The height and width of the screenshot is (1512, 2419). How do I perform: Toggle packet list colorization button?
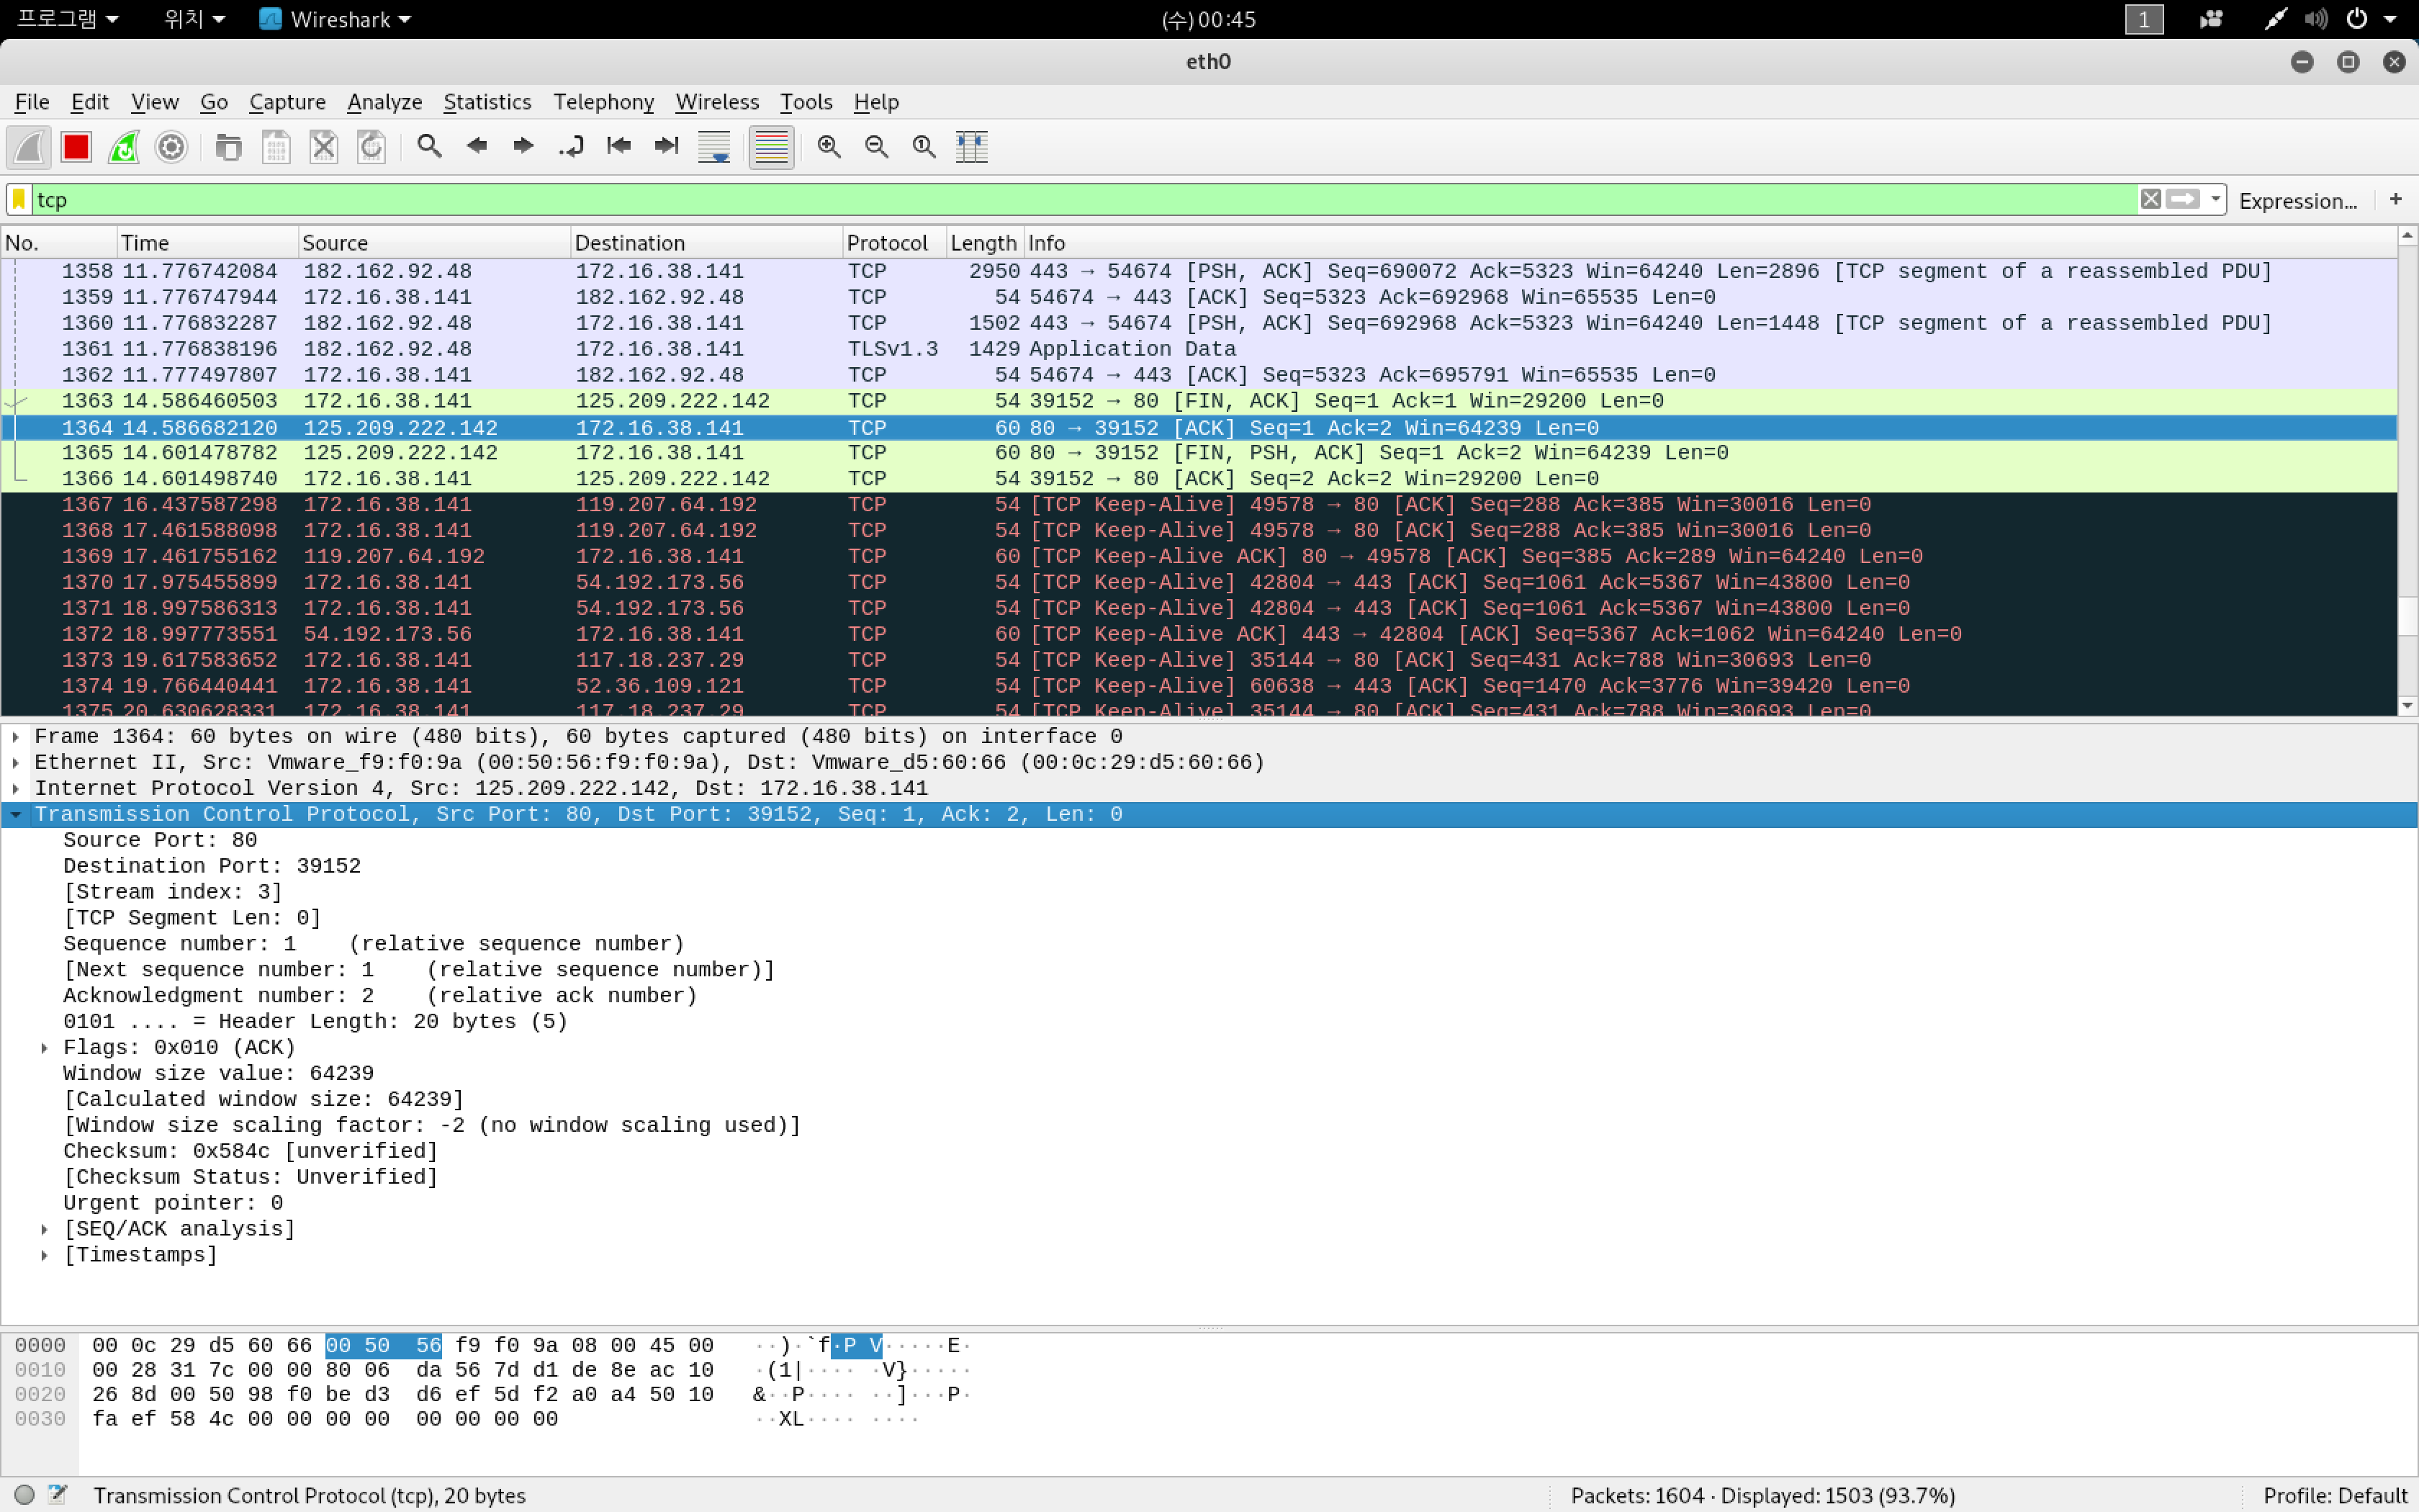pos(770,147)
